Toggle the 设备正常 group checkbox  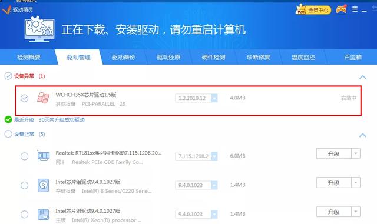(8, 134)
